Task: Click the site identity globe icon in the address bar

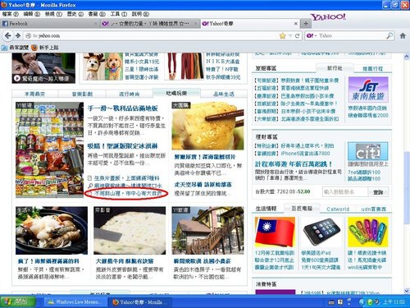Action: click(28, 35)
